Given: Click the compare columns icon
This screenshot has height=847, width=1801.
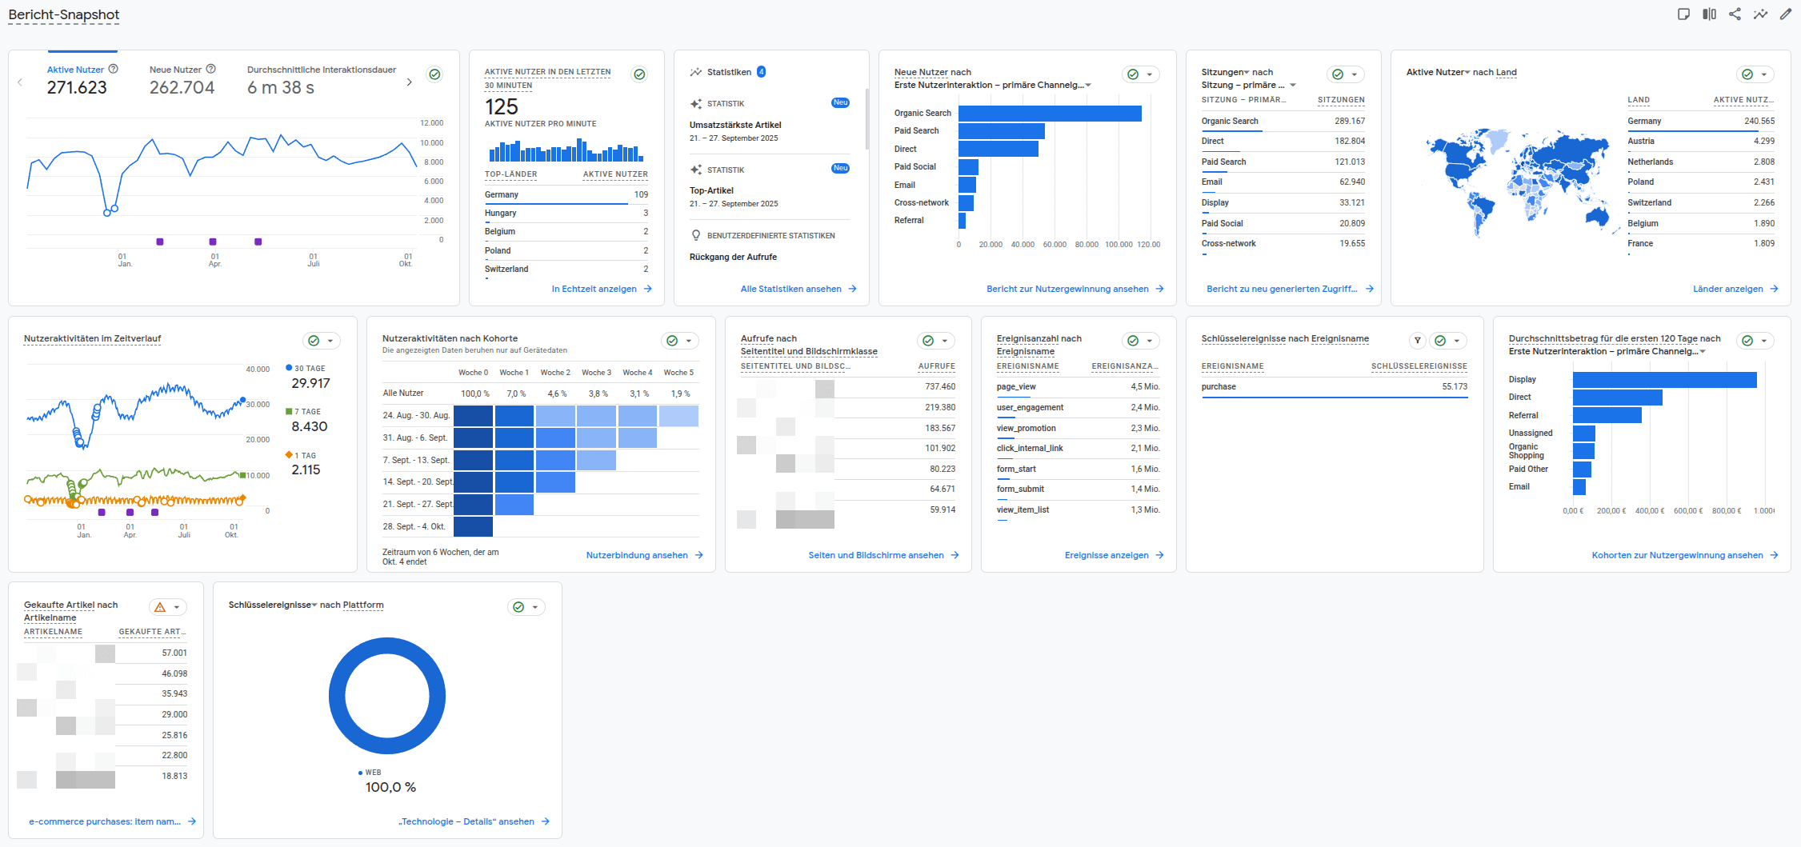Looking at the screenshot, I should 1709,14.
